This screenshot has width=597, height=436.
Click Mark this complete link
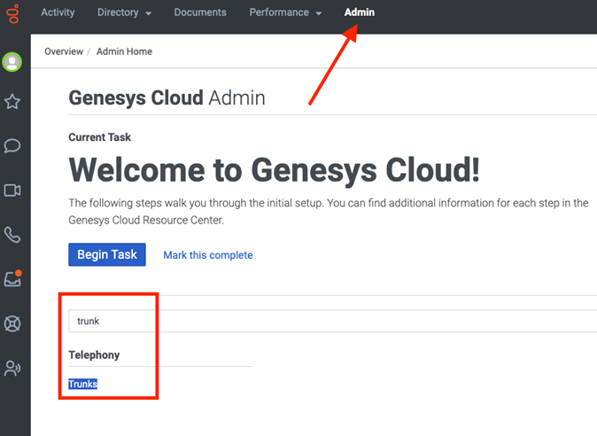[208, 255]
